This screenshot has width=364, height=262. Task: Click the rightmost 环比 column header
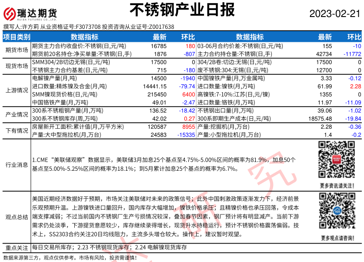click(x=354, y=37)
